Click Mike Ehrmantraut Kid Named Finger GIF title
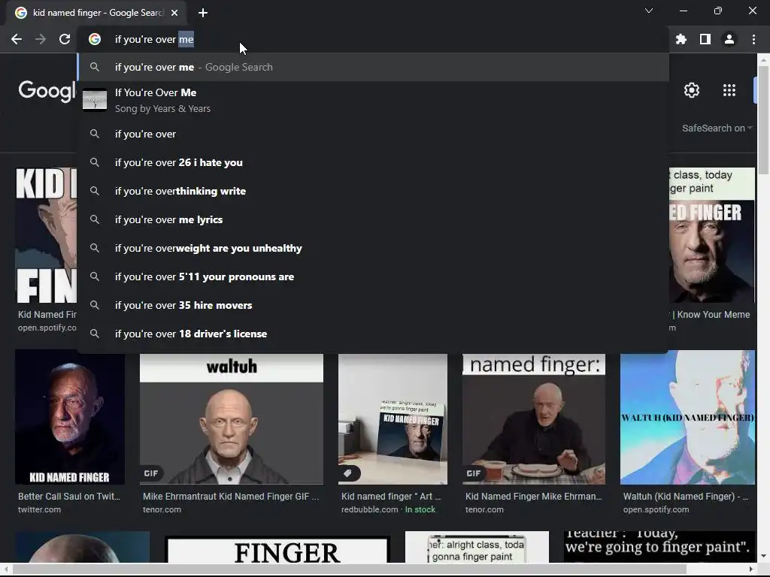770x577 pixels. click(x=231, y=497)
